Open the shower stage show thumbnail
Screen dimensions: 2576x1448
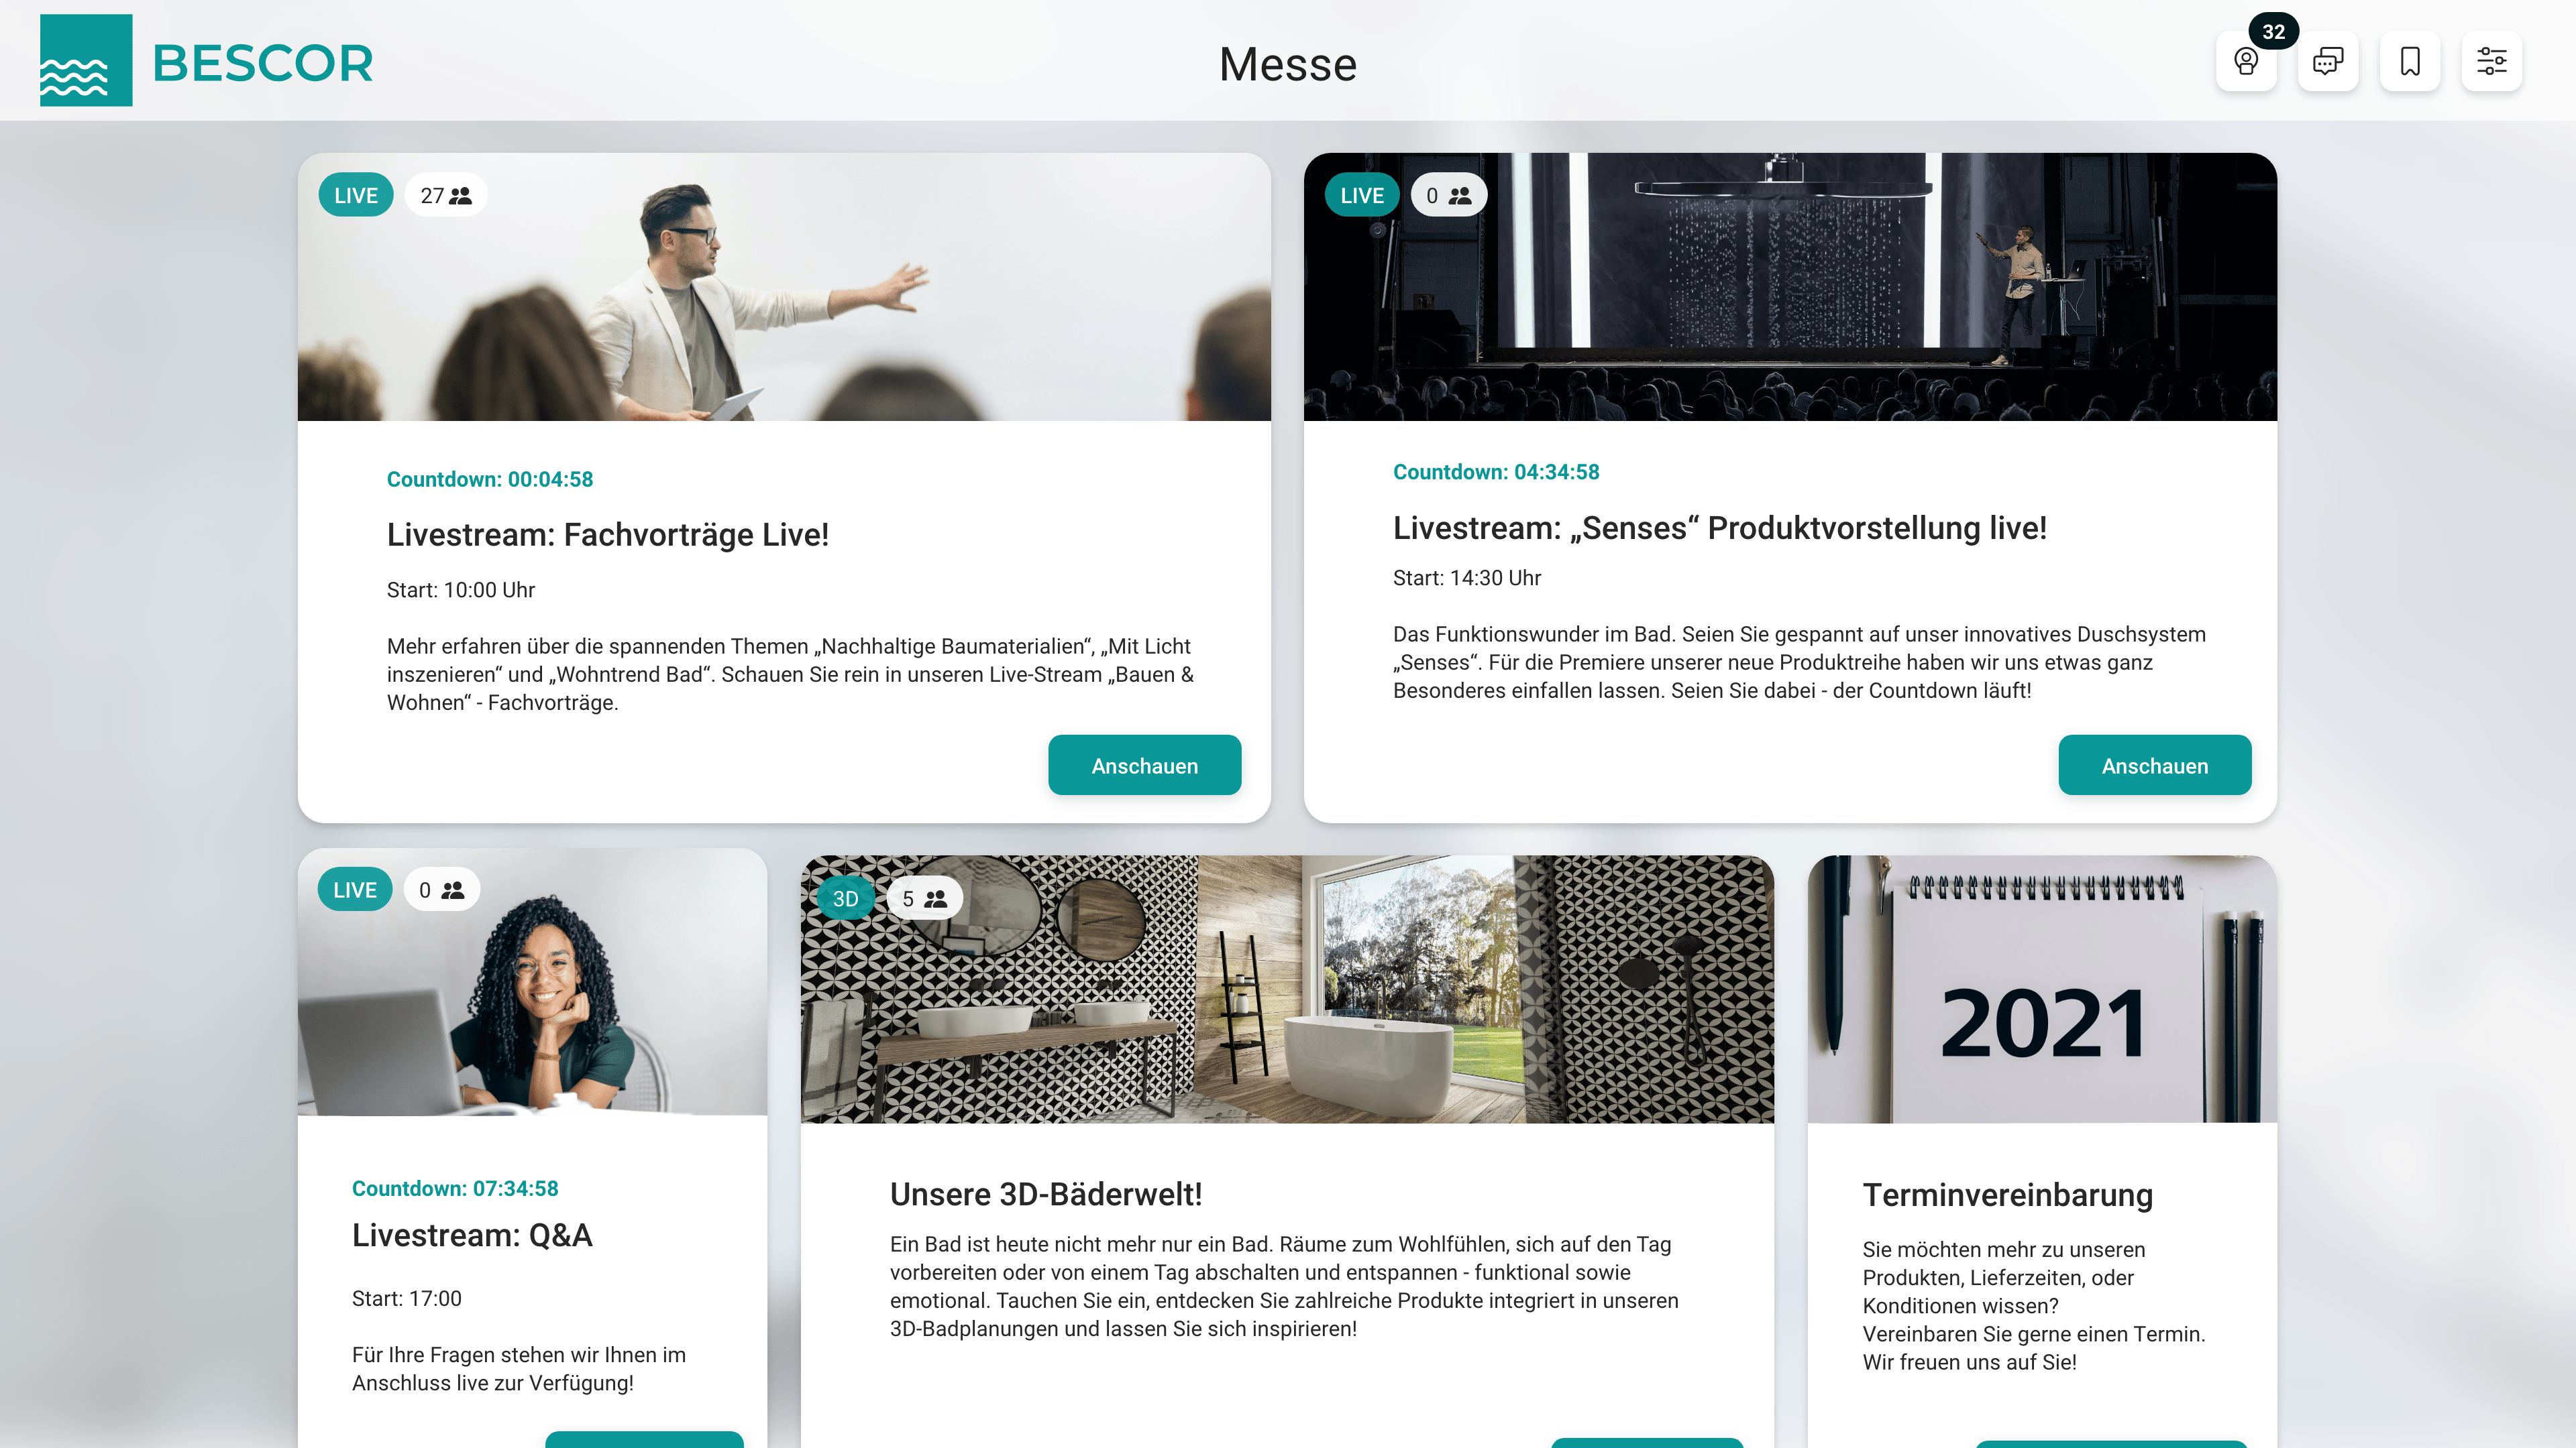(1790, 287)
